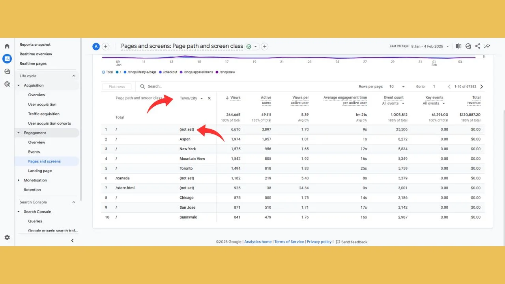Click the 'A' all users segment badge
Screen dimensions: 505x284
click(x=96, y=47)
